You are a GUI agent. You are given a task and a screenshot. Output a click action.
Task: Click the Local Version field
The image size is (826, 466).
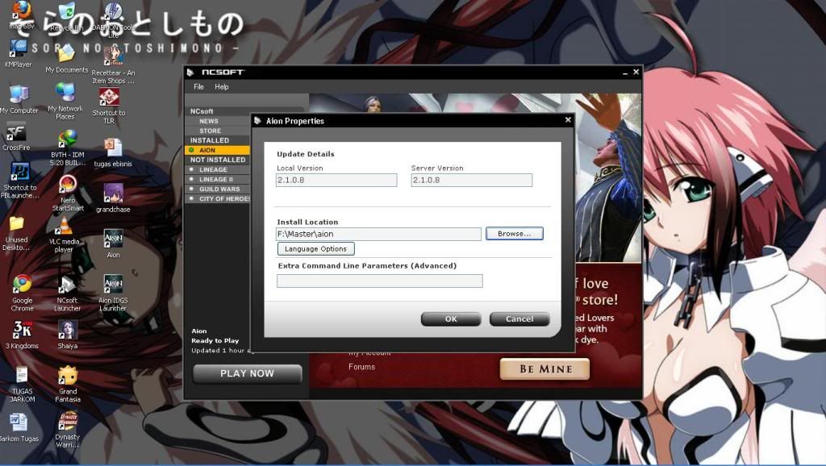pyautogui.click(x=336, y=180)
